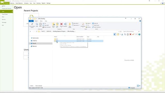Open the File tab in Explorer
Image resolution: width=165 pixels, height=93 pixels.
(x=31, y=21)
